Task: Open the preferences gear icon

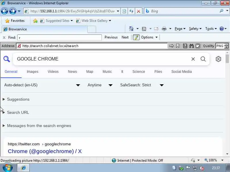Action: [218, 59]
